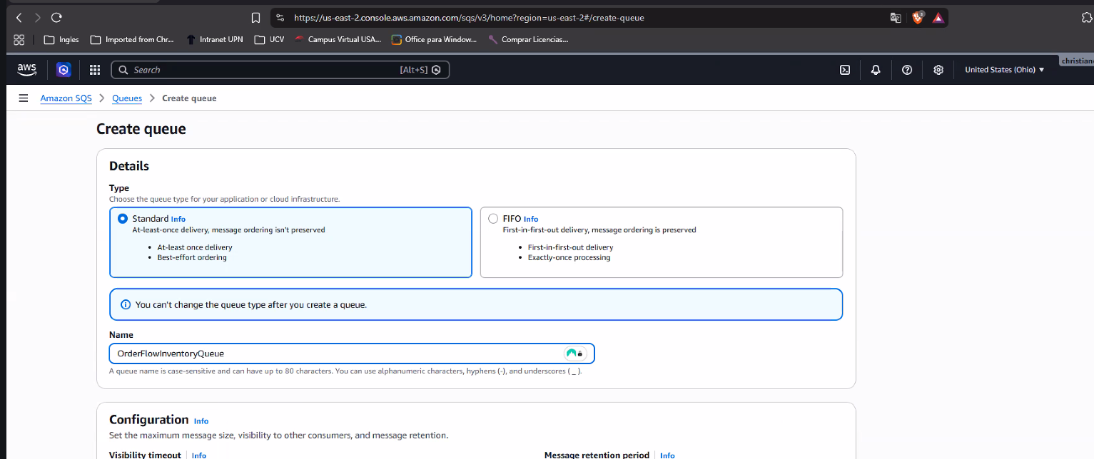The image size is (1094, 459).
Task: Open the AWS services grid menu
Action: click(x=95, y=70)
